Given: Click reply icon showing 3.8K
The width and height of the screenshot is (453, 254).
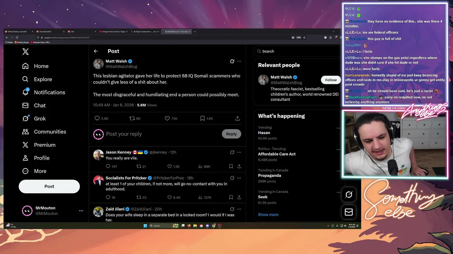Looking at the screenshot, I should point(97,119).
